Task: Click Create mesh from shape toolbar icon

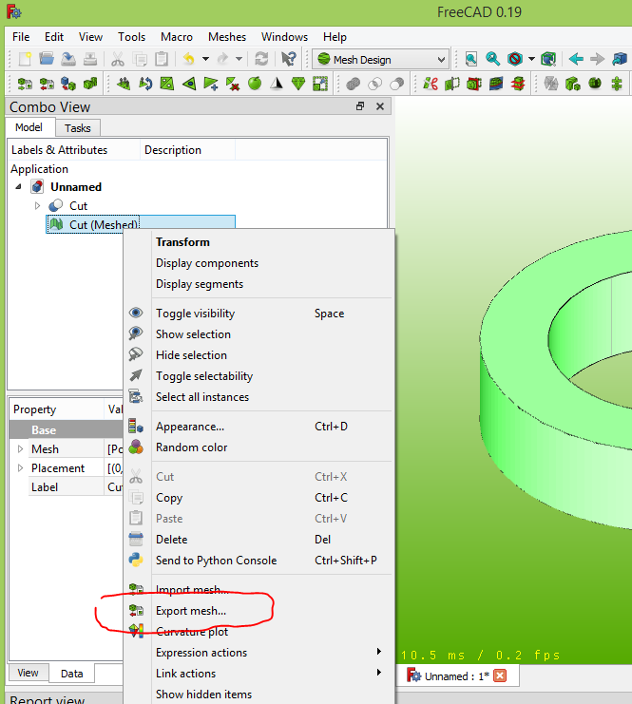Action: coord(68,84)
